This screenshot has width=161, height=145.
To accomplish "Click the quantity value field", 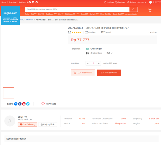I will pos(93,63).
